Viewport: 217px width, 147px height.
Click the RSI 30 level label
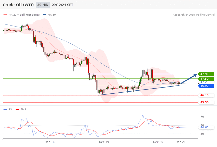click(202, 134)
